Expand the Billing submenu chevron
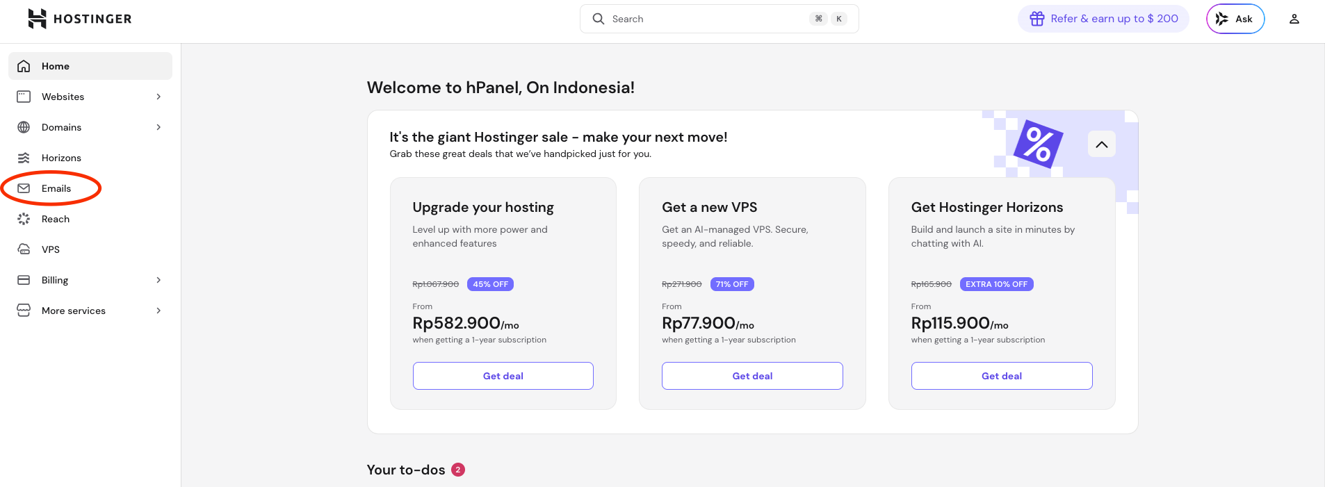Viewport: 1325px width, 487px height. [158, 280]
